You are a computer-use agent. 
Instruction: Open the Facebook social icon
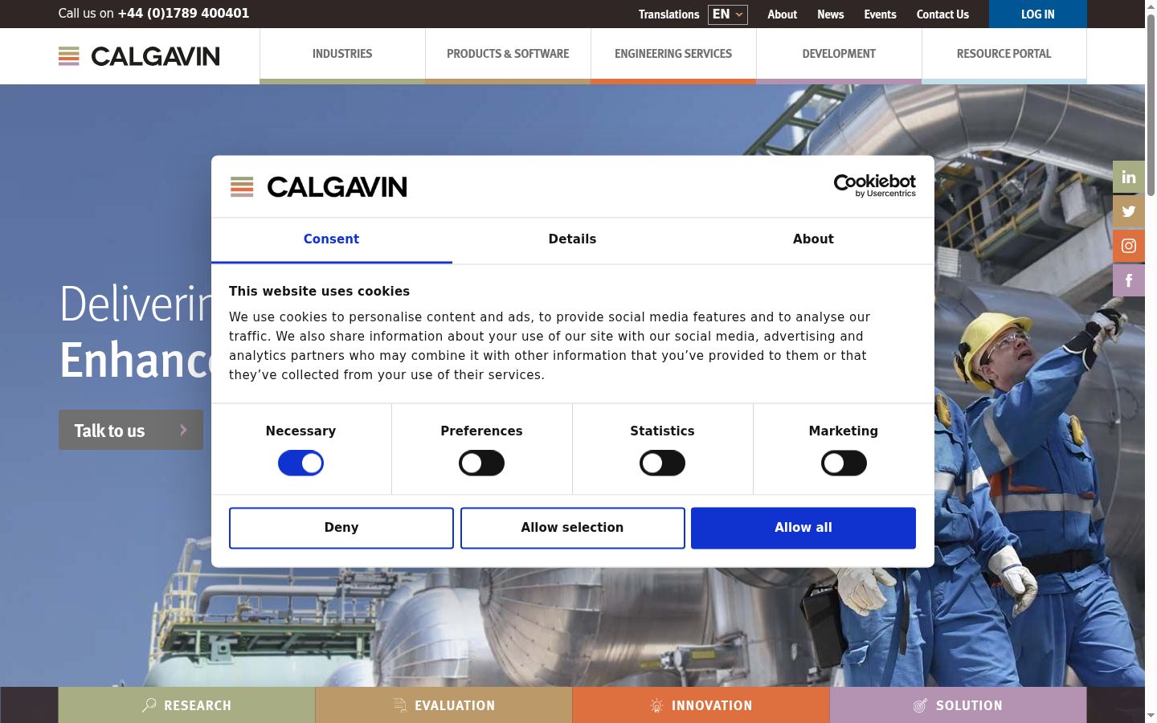(1129, 280)
